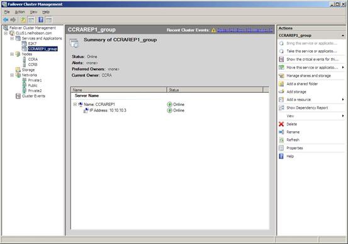Open the View menu in menu bar

pos(33,12)
